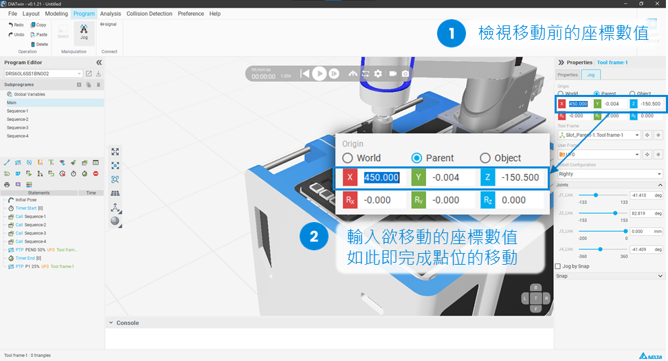Viewport: 668px width, 361px height.
Task: Click the coordinate axes display icon
Action: tap(115, 208)
